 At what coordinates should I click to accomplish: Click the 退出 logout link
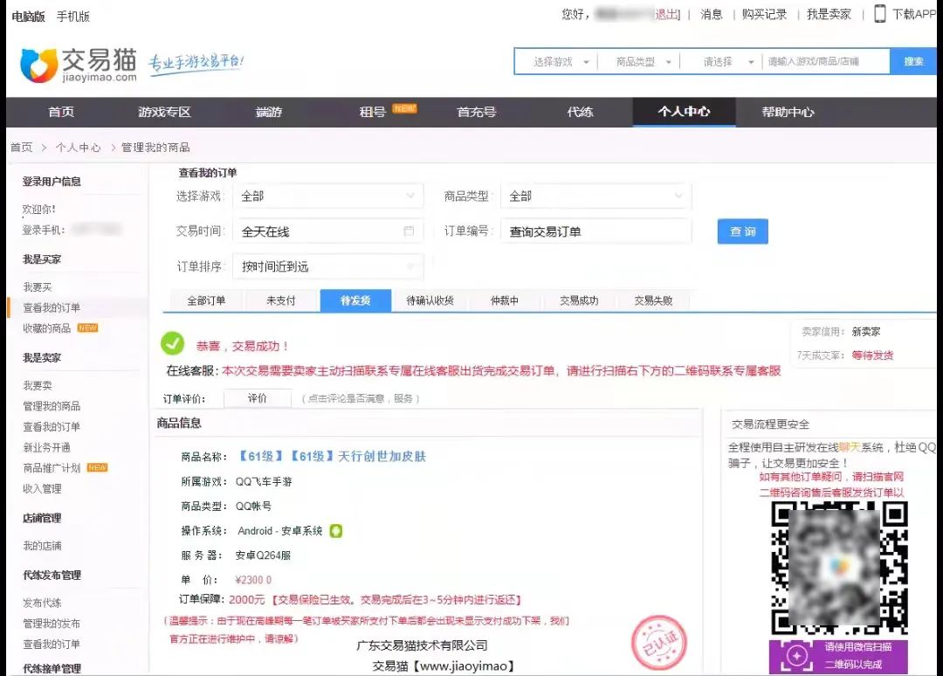667,15
